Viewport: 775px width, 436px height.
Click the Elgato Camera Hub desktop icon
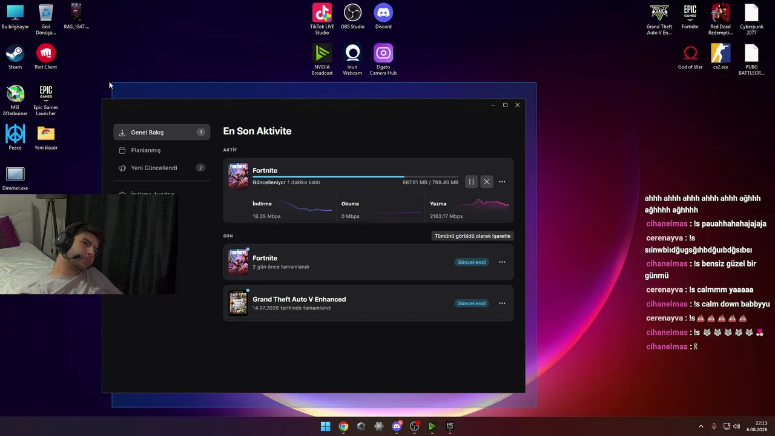(x=383, y=60)
